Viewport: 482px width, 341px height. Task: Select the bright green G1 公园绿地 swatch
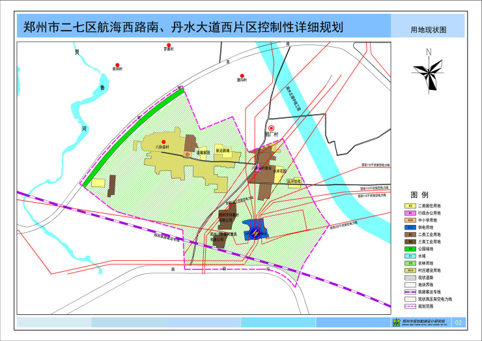410,249
